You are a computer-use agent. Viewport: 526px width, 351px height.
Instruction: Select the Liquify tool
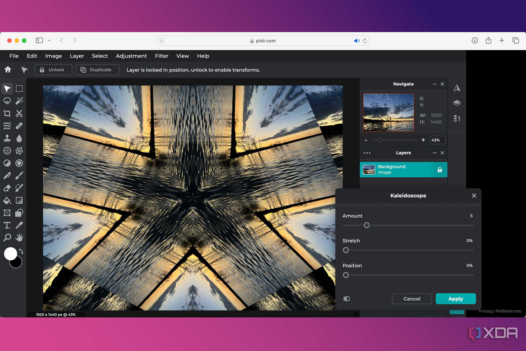tap(7, 126)
